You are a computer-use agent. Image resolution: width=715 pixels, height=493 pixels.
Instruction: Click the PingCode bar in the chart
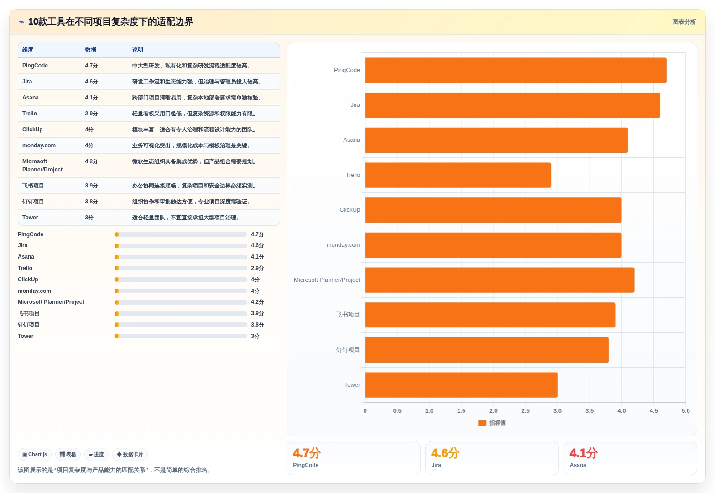coord(516,70)
